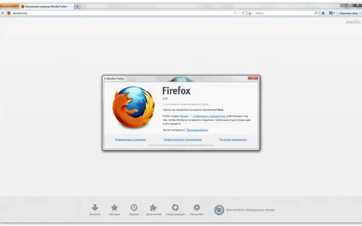Bookmark this page with the star icon
The height and width of the screenshot is (226, 362).
235,13
